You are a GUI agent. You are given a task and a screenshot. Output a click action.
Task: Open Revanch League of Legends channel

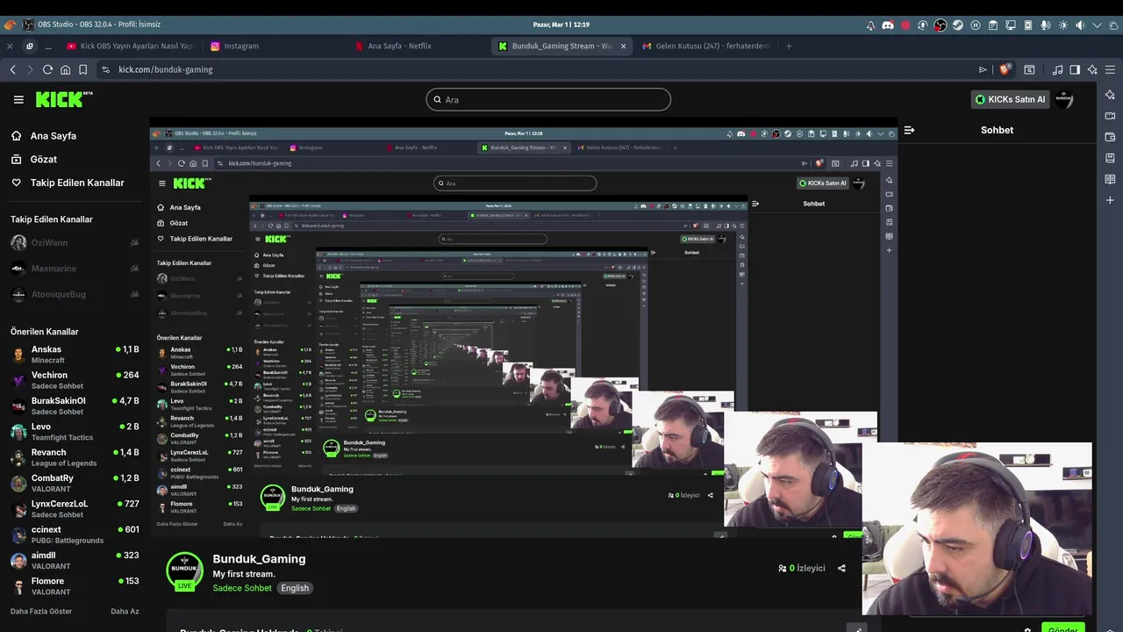point(75,457)
